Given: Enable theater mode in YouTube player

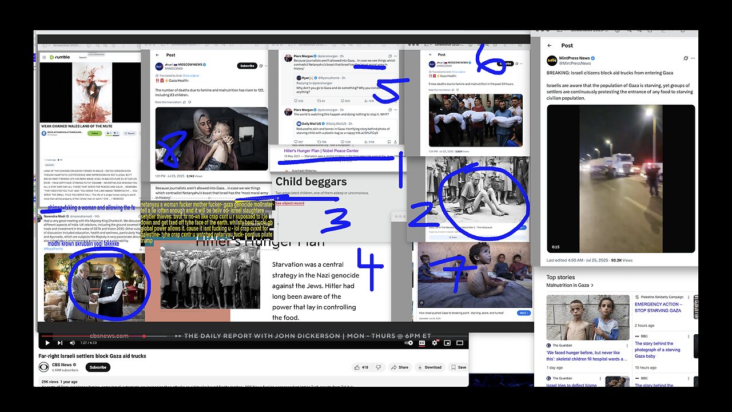Looking at the screenshot, I should [460, 343].
